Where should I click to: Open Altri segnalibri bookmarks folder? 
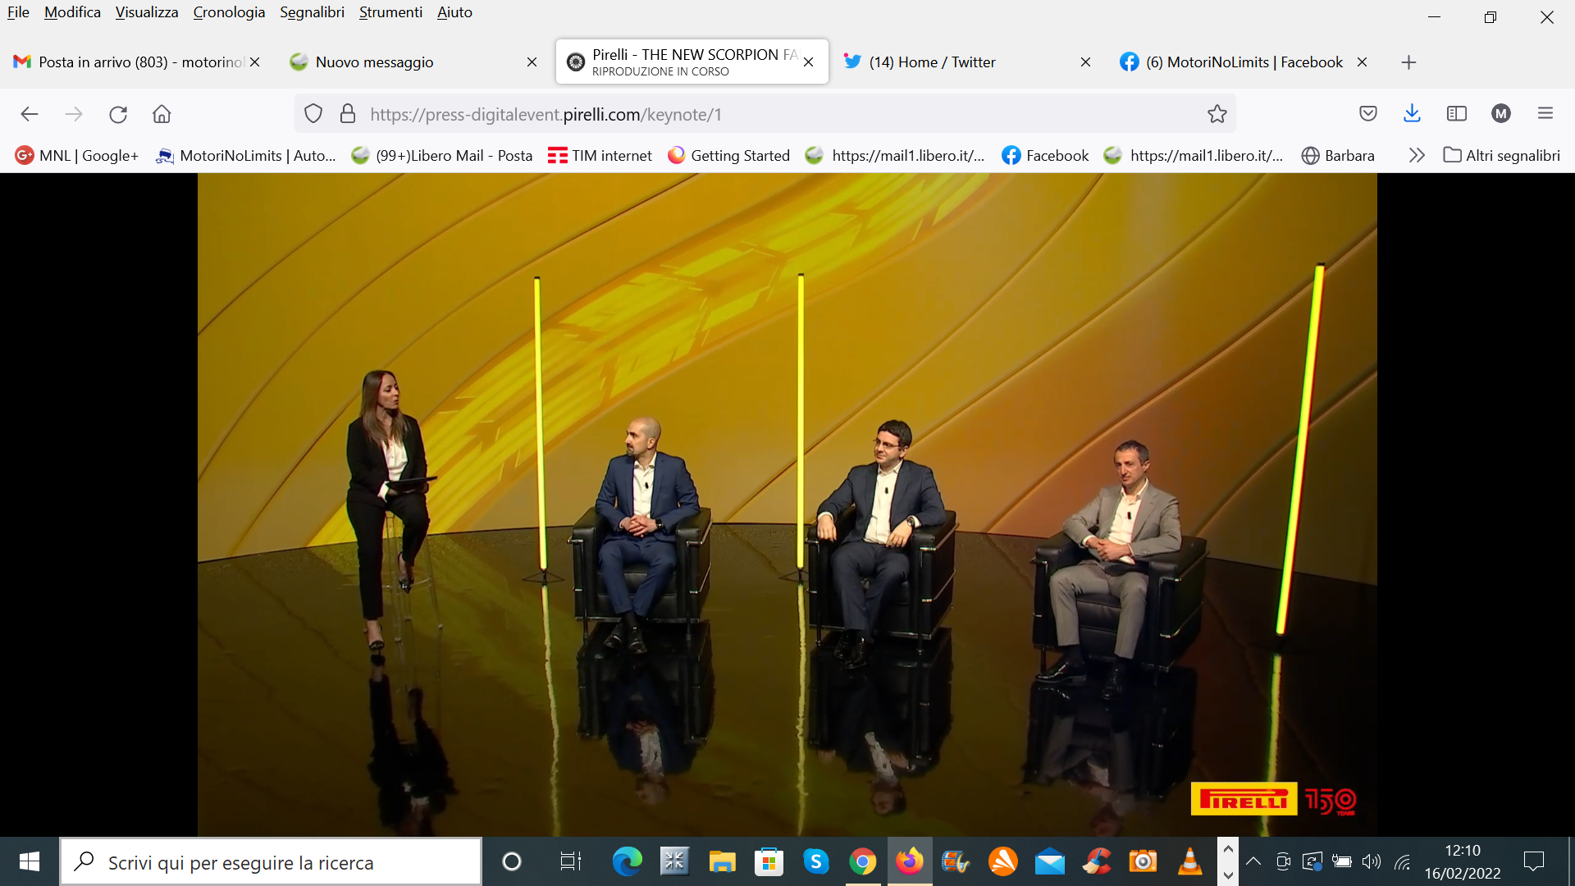pos(1502,155)
